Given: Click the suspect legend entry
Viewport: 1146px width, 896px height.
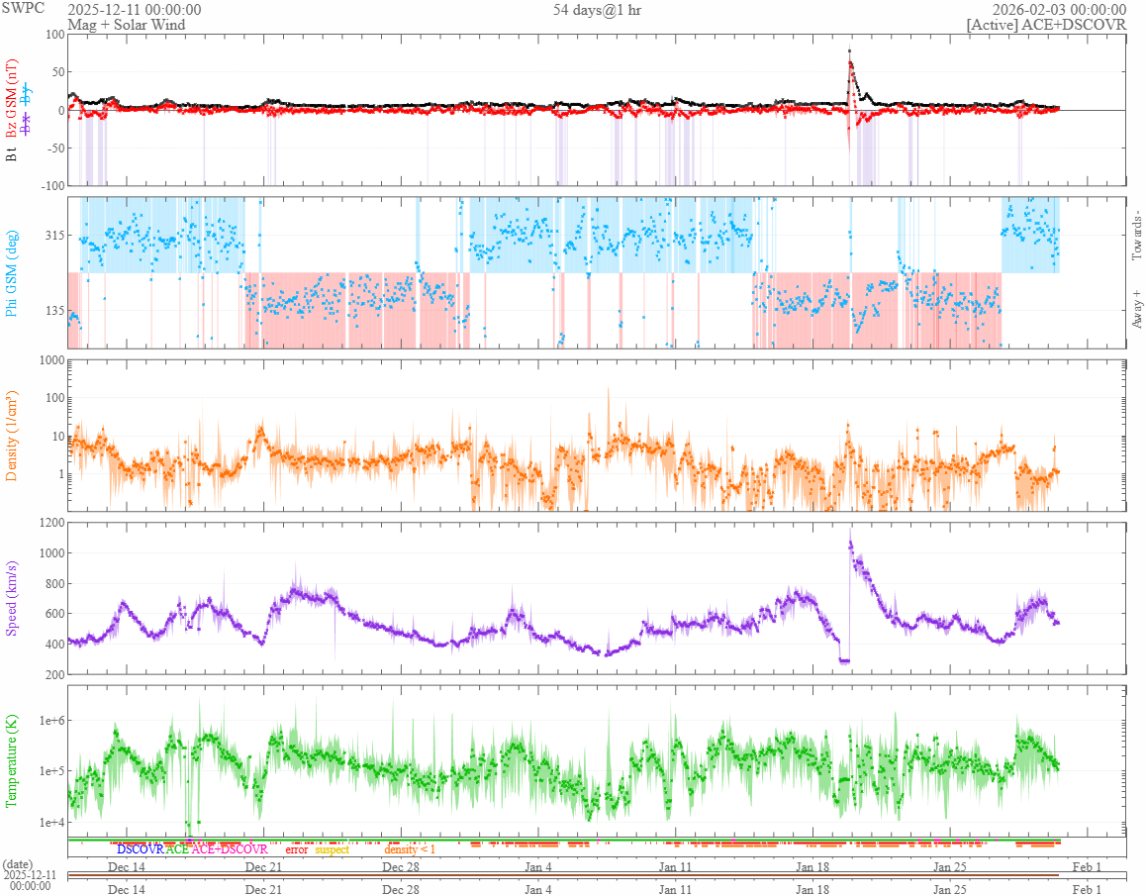Looking at the screenshot, I should tap(333, 849).
